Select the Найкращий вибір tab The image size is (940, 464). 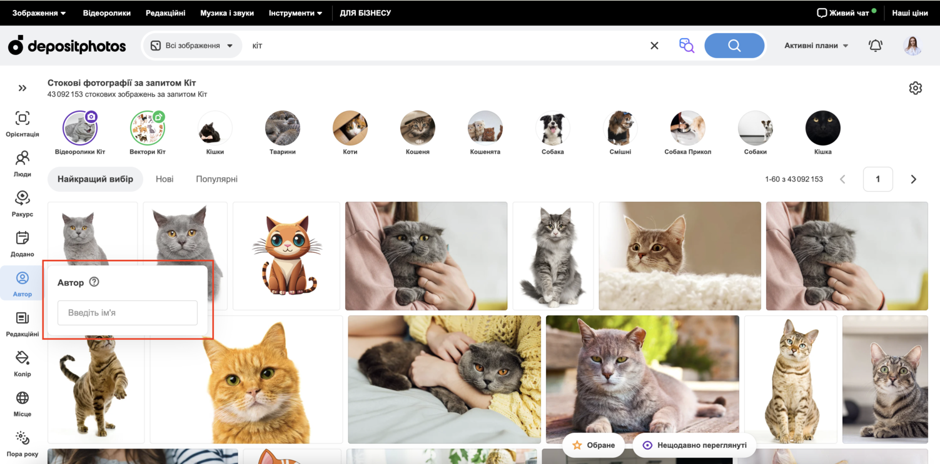click(95, 179)
